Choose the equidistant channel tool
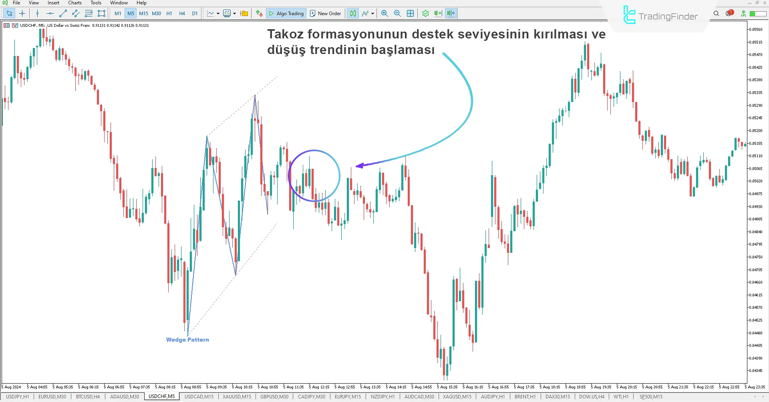The image size is (769, 402). 76,13
